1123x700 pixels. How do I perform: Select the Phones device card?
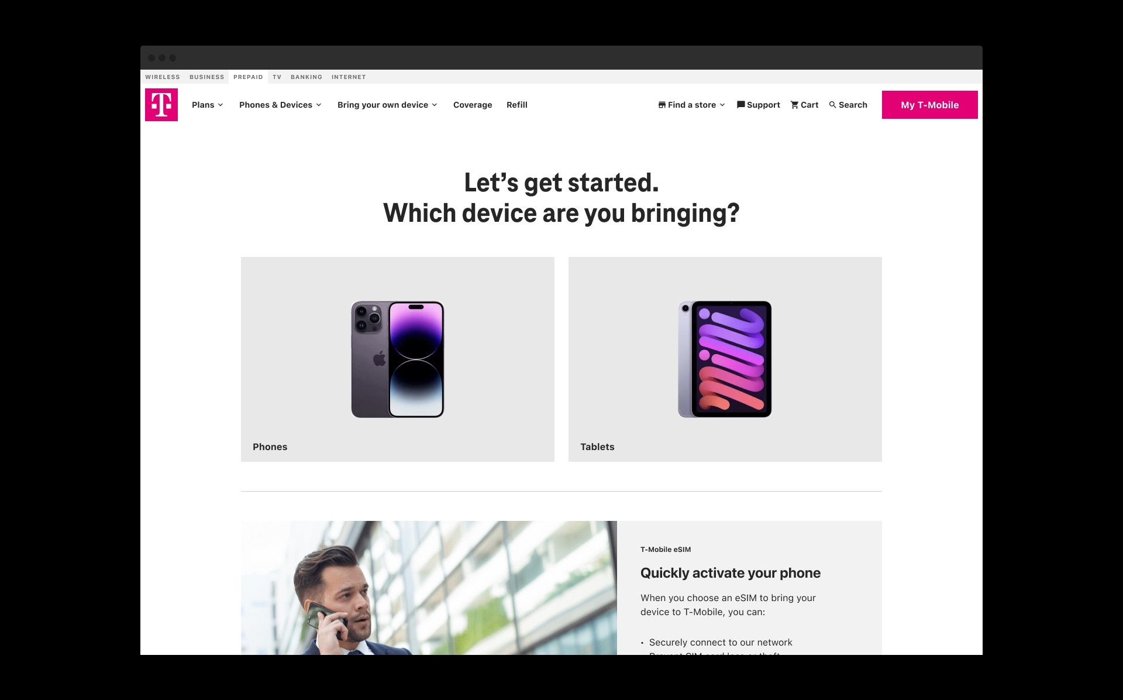398,359
